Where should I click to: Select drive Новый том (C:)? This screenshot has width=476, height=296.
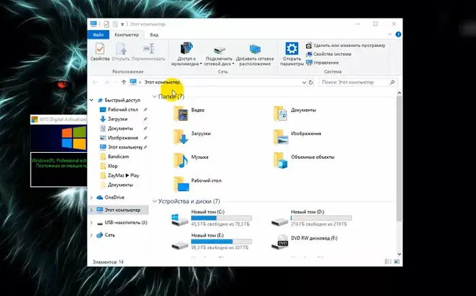coord(212,218)
